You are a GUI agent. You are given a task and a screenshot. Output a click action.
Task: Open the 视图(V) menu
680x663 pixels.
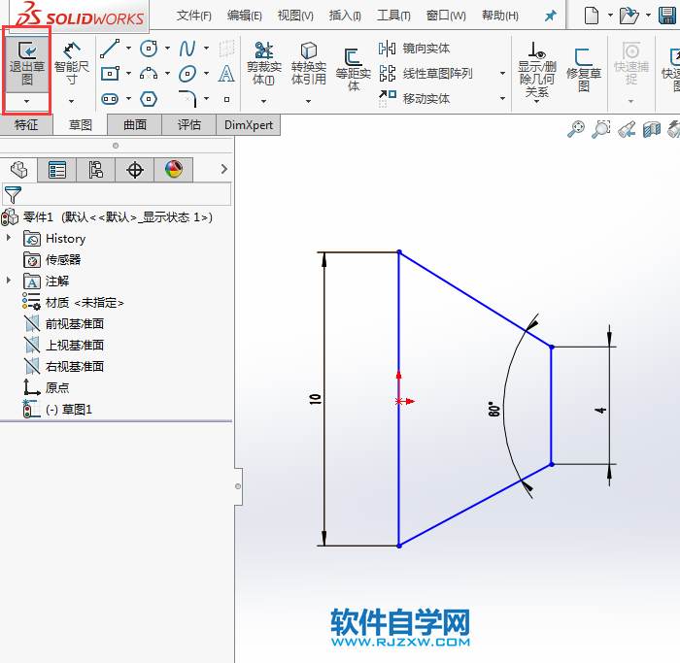coord(295,17)
